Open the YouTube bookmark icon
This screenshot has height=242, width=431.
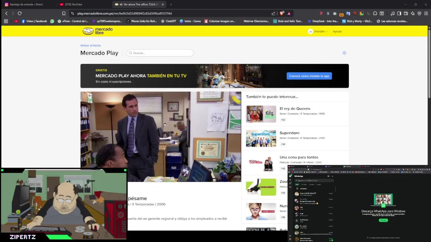(16, 21)
